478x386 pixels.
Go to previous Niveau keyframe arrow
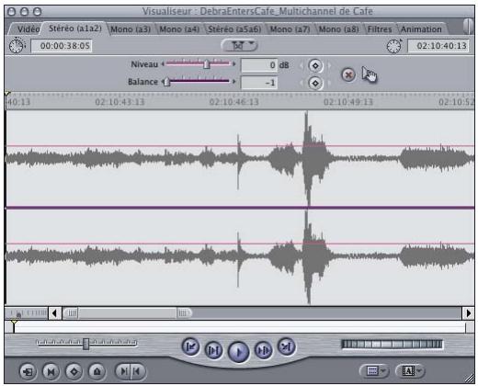point(302,65)
